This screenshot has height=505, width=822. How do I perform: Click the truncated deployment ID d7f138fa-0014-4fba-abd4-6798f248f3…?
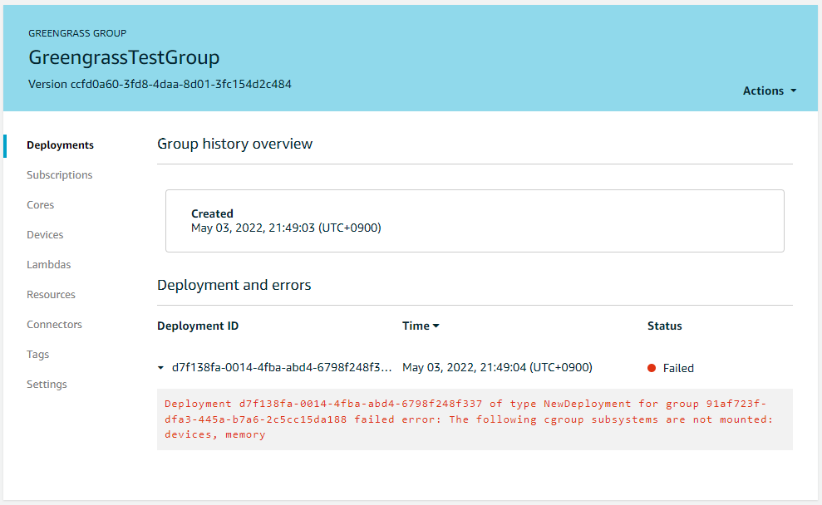[282, 367]
